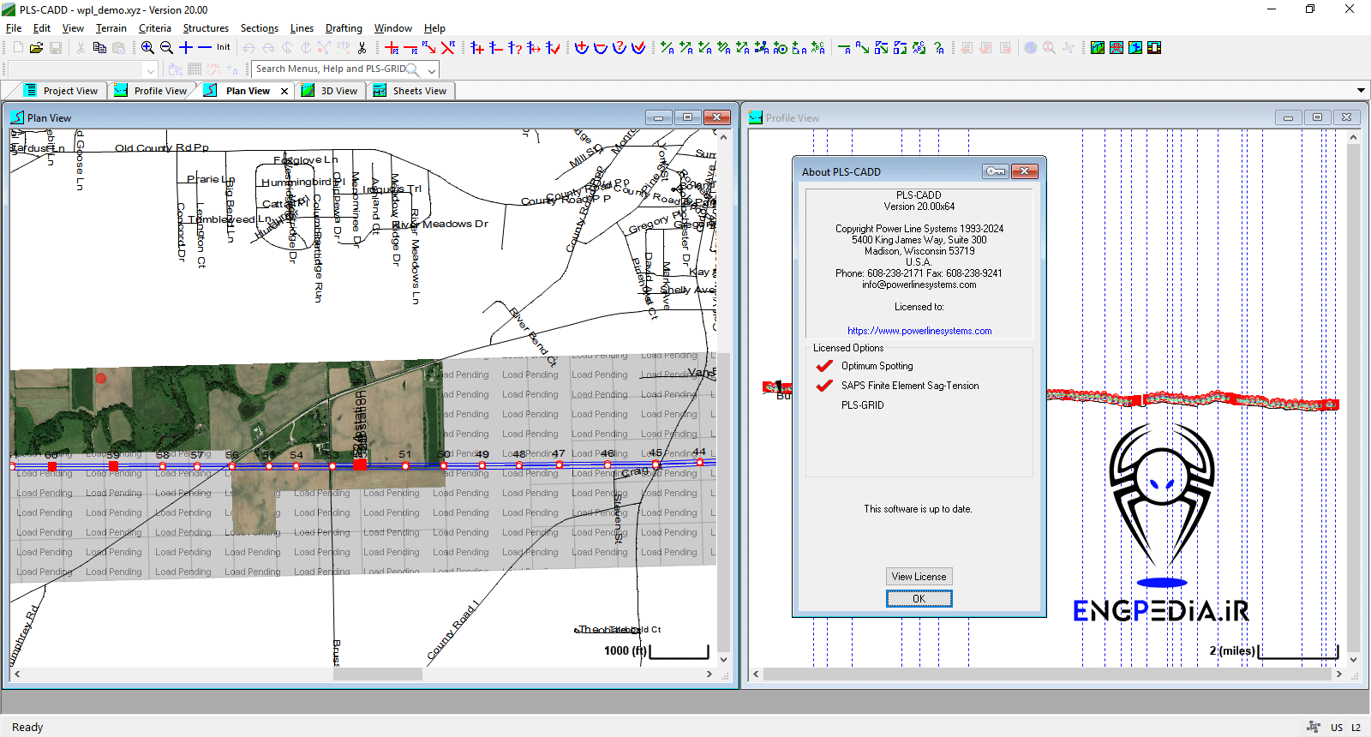Click the Add section blue arc plus icon
Viewport: 1371px width, 737px height.
(582, 48)
